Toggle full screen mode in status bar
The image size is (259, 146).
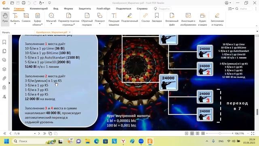pos(253,133)
